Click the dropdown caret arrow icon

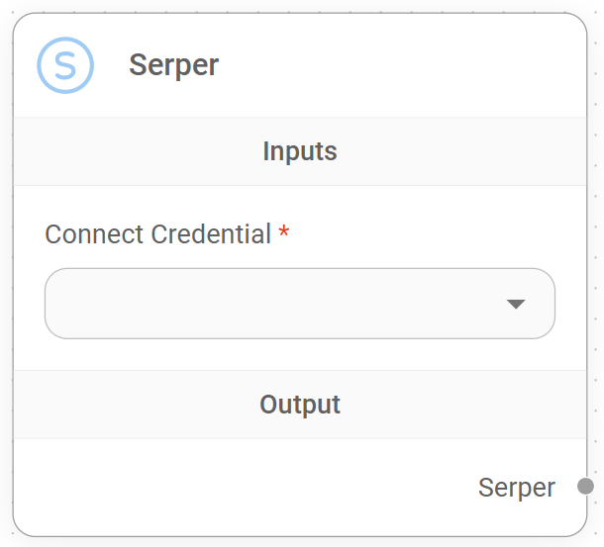coord(515,304)
